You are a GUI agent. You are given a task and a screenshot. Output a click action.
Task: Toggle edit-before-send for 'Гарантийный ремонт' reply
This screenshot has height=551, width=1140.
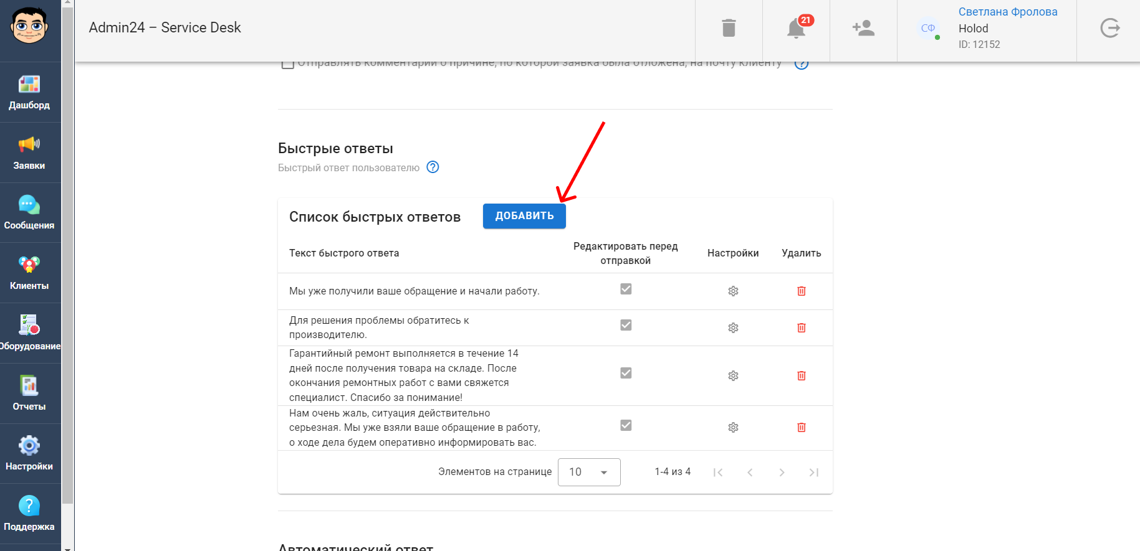point(626,373)
